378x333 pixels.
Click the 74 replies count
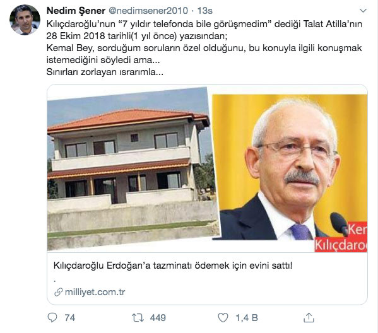tap(70, 318)
